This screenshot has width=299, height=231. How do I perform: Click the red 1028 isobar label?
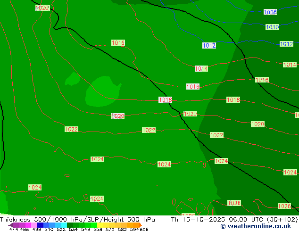tap(234, 203)
